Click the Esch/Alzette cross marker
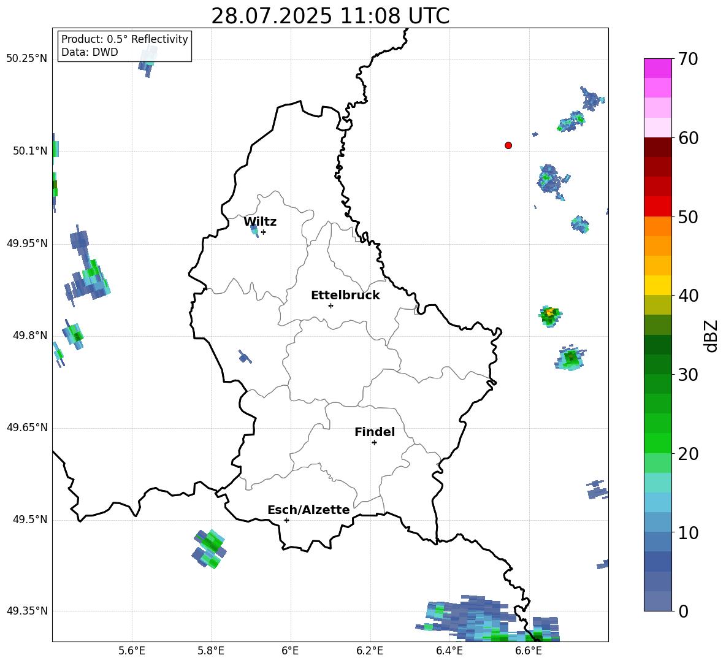726x663 pixels. [x=286, y=520]
